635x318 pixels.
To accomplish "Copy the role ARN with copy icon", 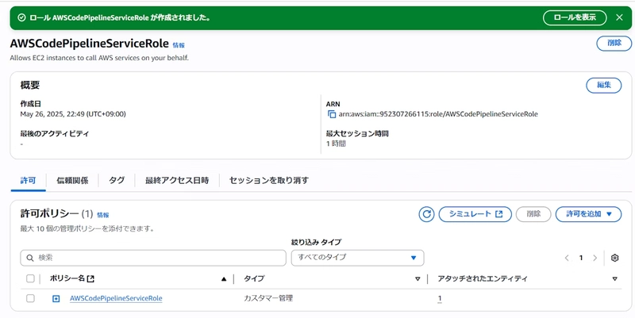I will [x=332, y=114].
